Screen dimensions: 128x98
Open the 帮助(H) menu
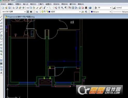pos(81,4)
